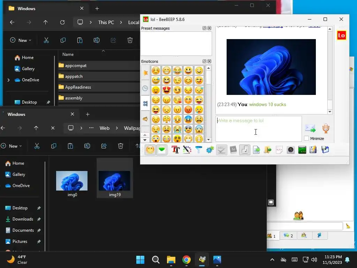The height and width of the screenshot is (268, 357).
Task: Add new tab in top Explorer window
Action: [x=97, y=8]
